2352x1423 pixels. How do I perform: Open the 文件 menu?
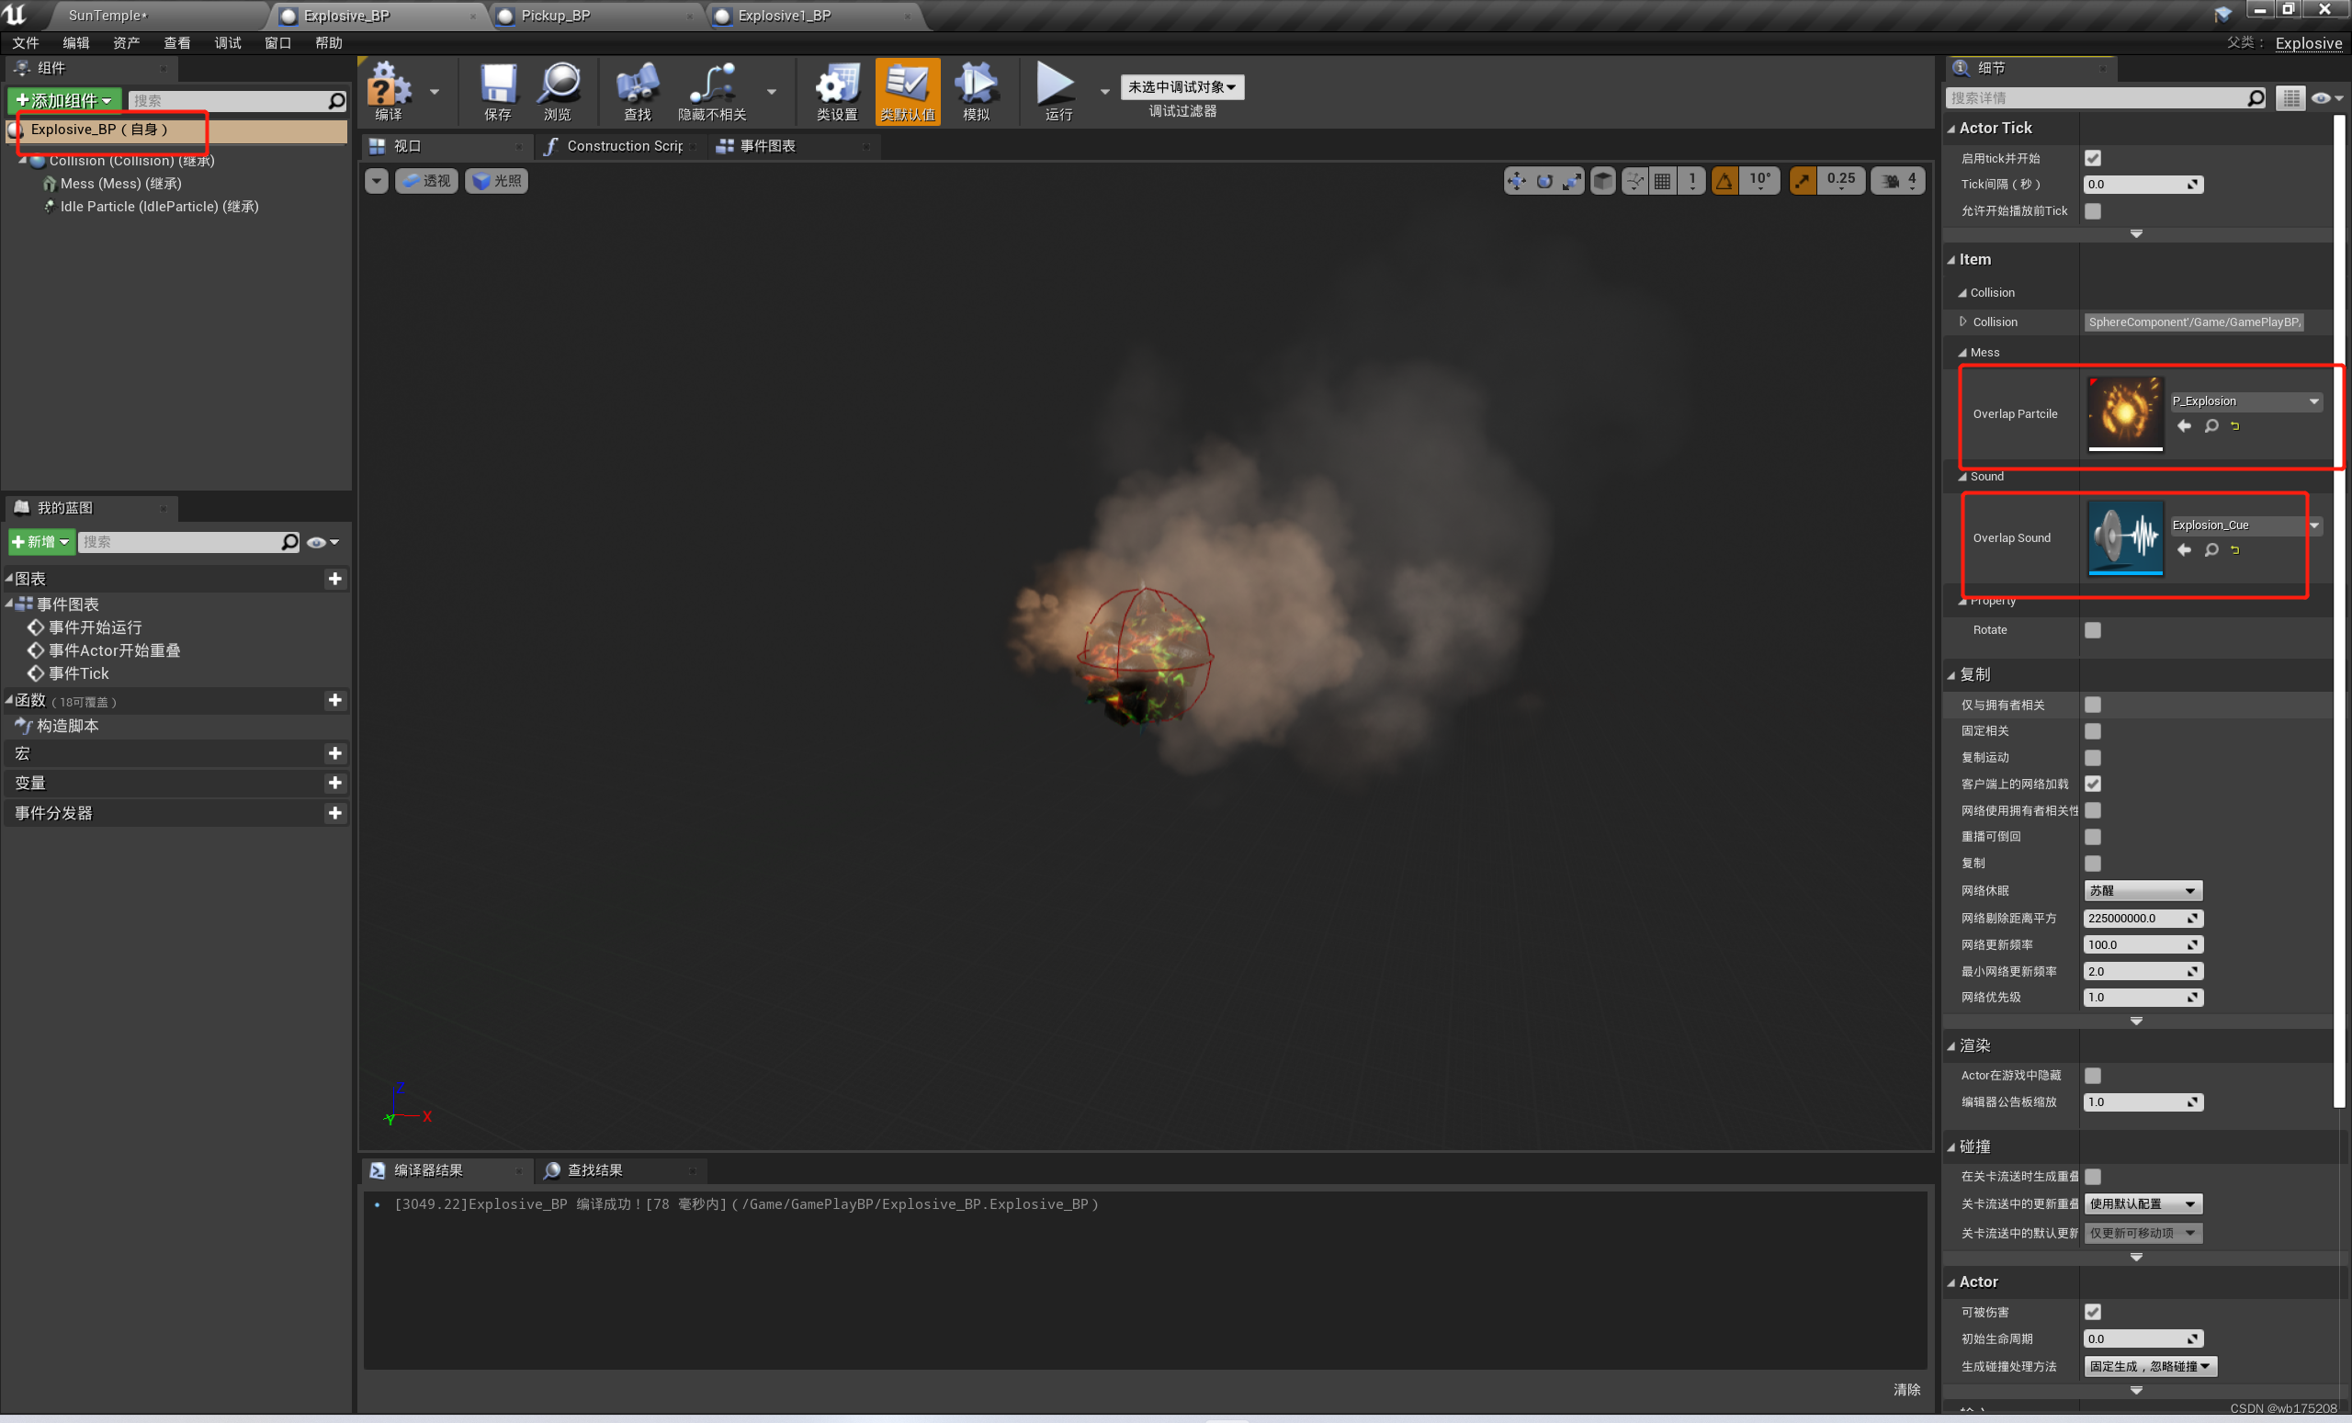[25, 43]
